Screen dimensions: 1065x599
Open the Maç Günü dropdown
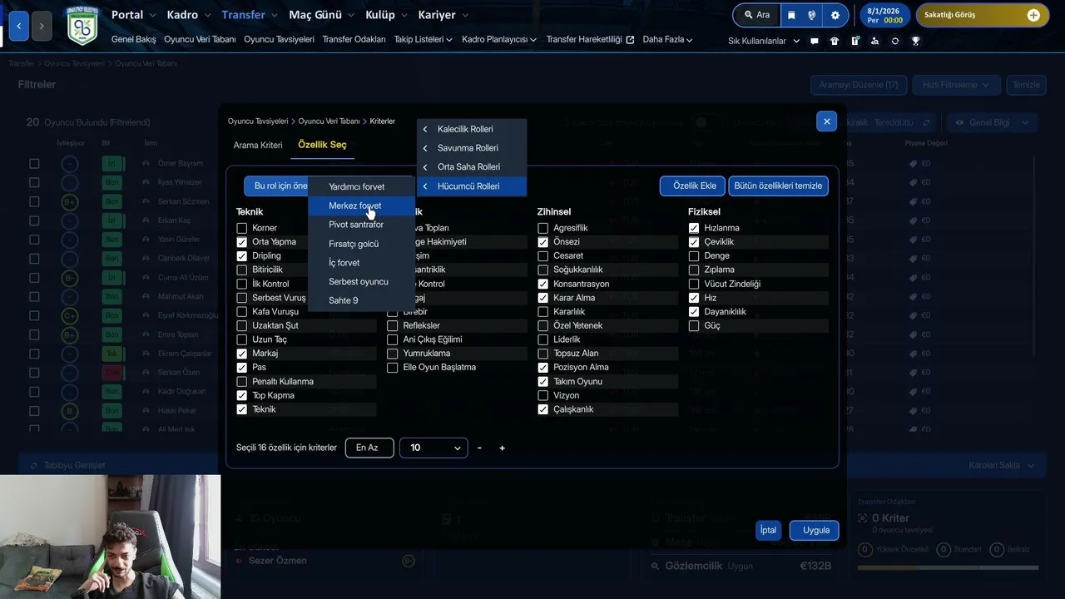tap(323, 15)
